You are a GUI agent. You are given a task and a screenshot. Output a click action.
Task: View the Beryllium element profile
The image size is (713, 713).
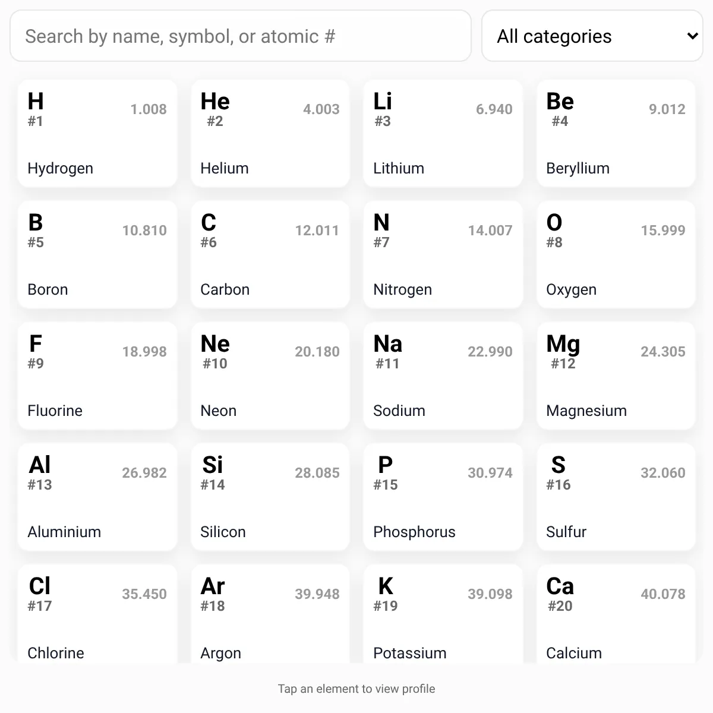tap(616, 134)
